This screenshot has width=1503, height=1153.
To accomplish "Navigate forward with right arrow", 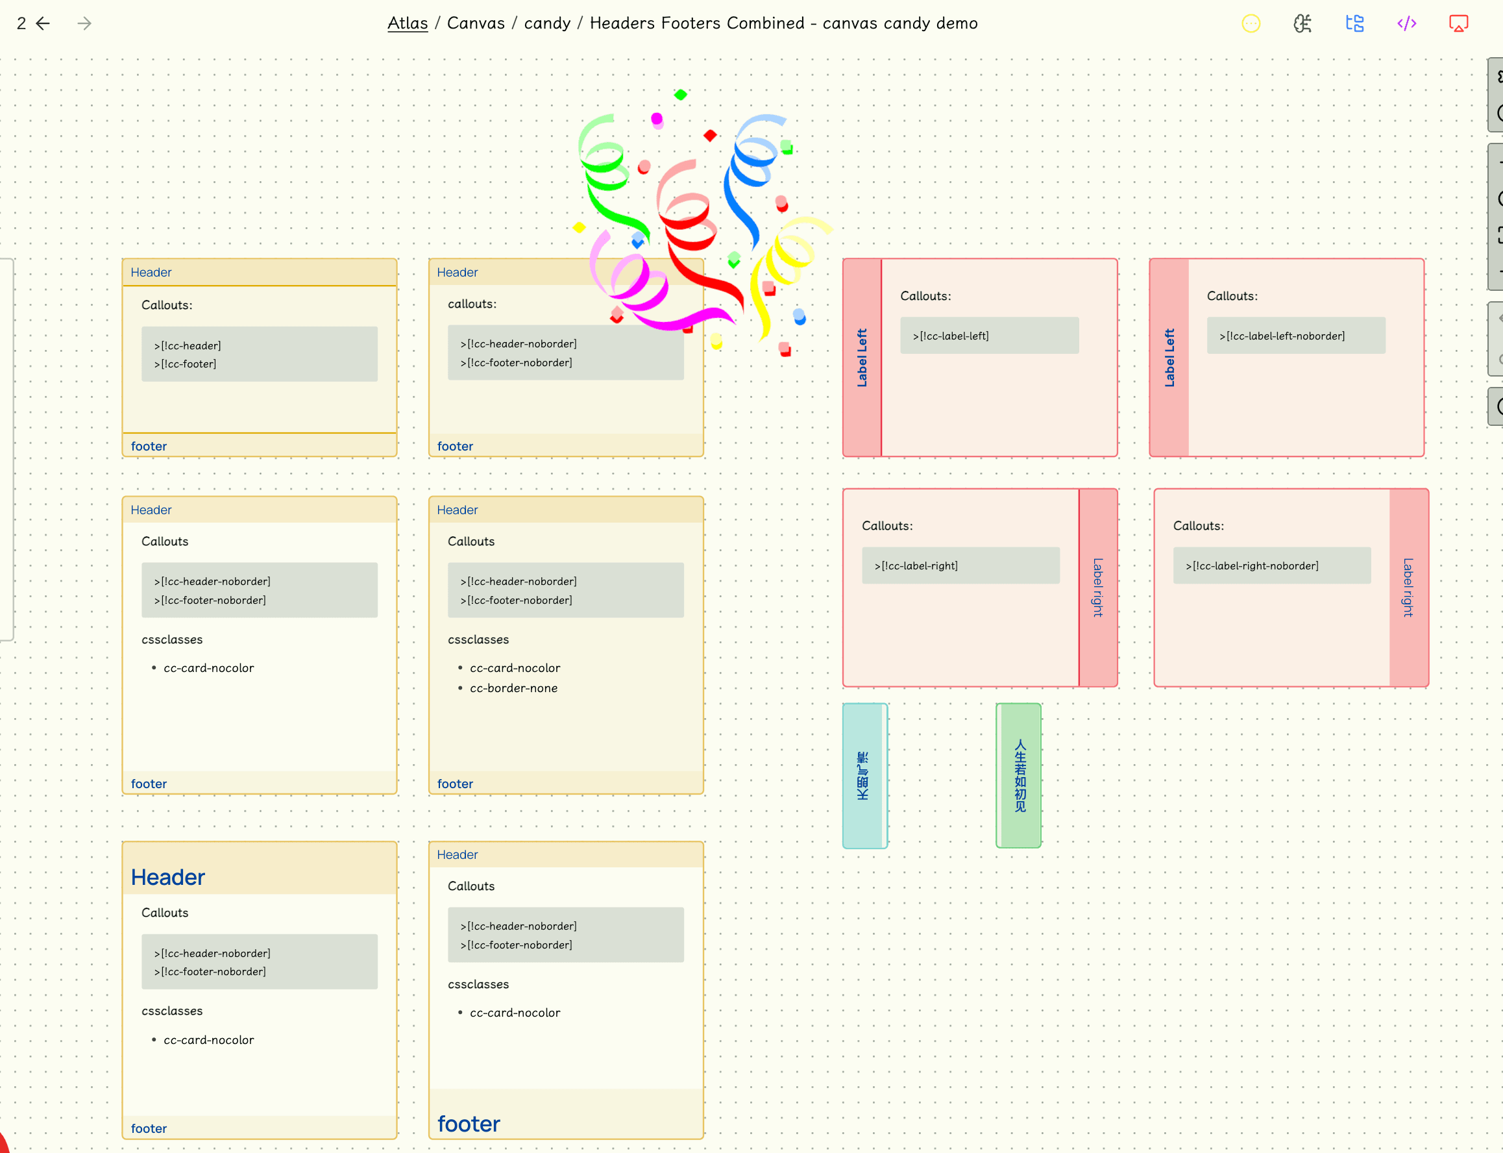I will click(84, 24).
